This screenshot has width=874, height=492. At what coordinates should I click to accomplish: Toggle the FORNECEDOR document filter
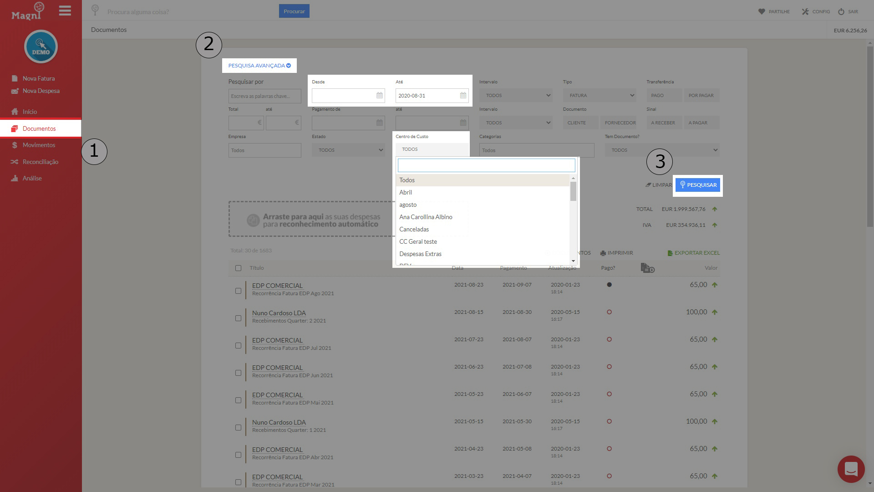pos(618,123)
